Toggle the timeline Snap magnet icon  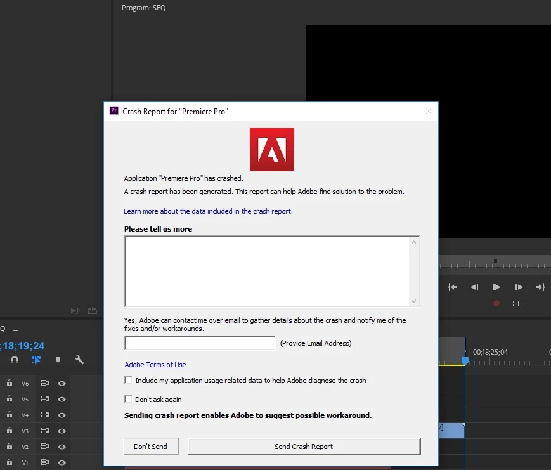(15, 360)
